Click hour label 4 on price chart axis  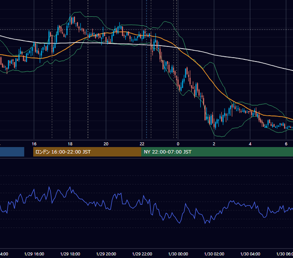[250, 144]
